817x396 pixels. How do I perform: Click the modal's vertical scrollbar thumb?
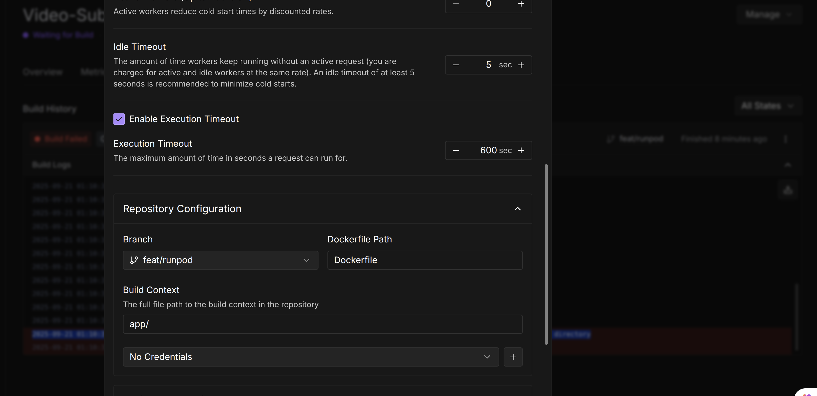pyautogui.click(x=546, y=254)
